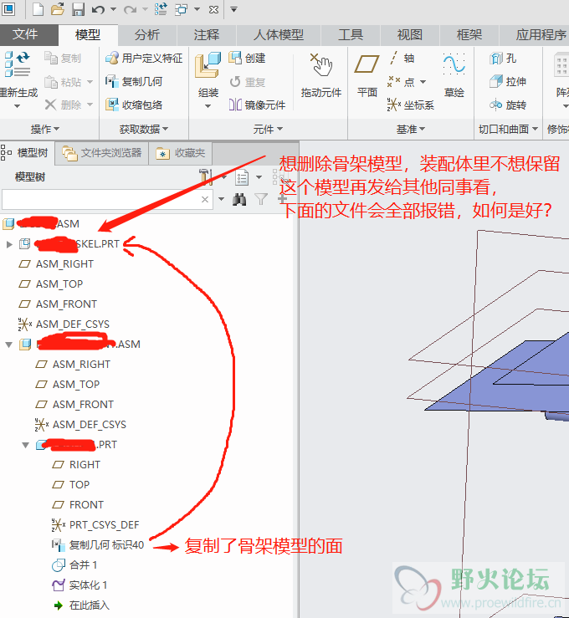Click model tree binoculars find icon
569x618 pixels.
click(239, 199)
